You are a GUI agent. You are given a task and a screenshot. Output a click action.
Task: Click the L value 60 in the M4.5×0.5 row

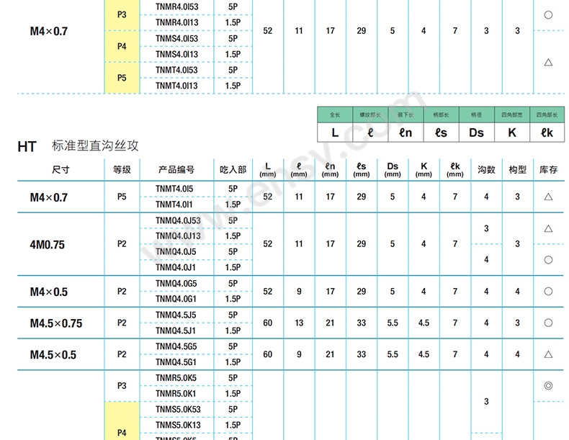point(268,354)
